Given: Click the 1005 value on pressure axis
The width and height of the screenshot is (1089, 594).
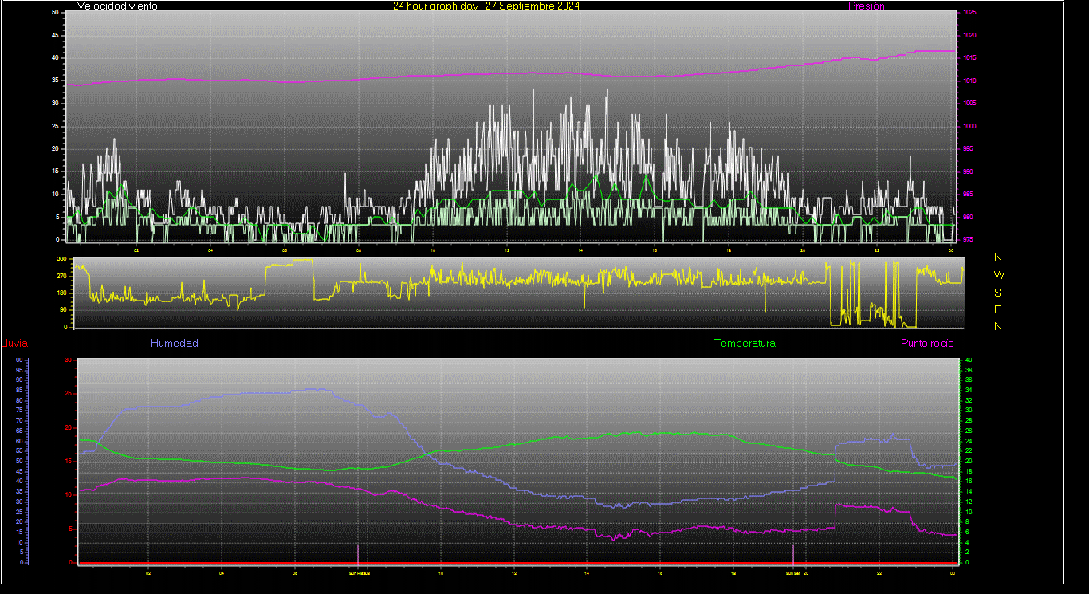Looking at the screenshot, I should click(969, 104).
